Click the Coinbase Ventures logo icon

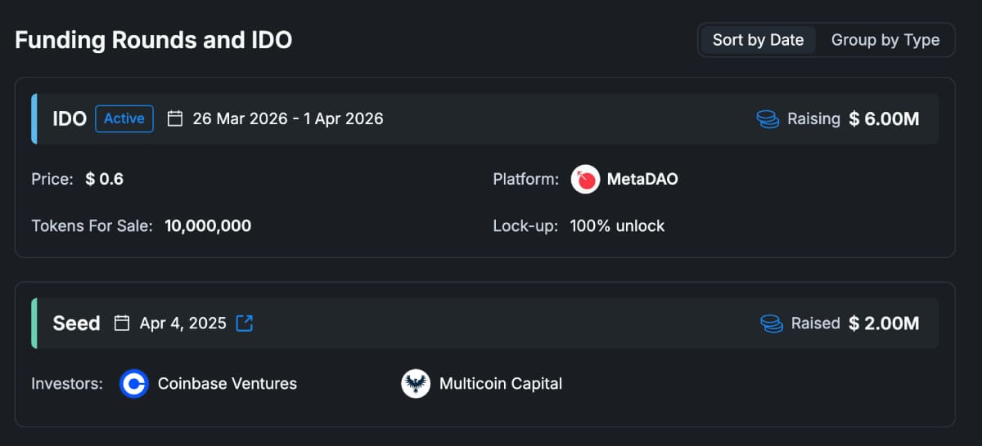(133, 383)
